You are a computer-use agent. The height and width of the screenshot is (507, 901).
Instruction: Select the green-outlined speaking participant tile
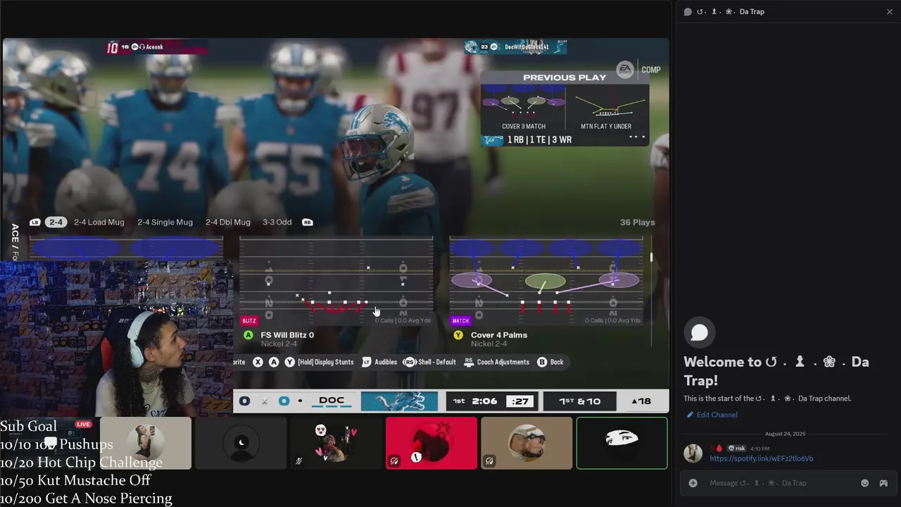[x=622, y=443]
